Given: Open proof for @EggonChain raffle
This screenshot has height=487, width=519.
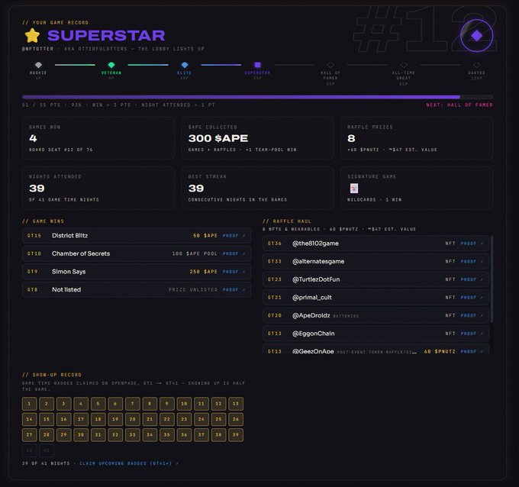Looking at the screenshot, I should point(472,334).
